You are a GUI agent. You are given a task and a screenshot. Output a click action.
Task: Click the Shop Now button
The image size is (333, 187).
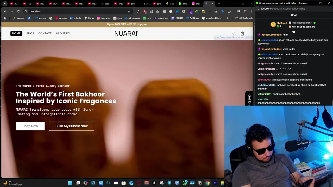30,126
